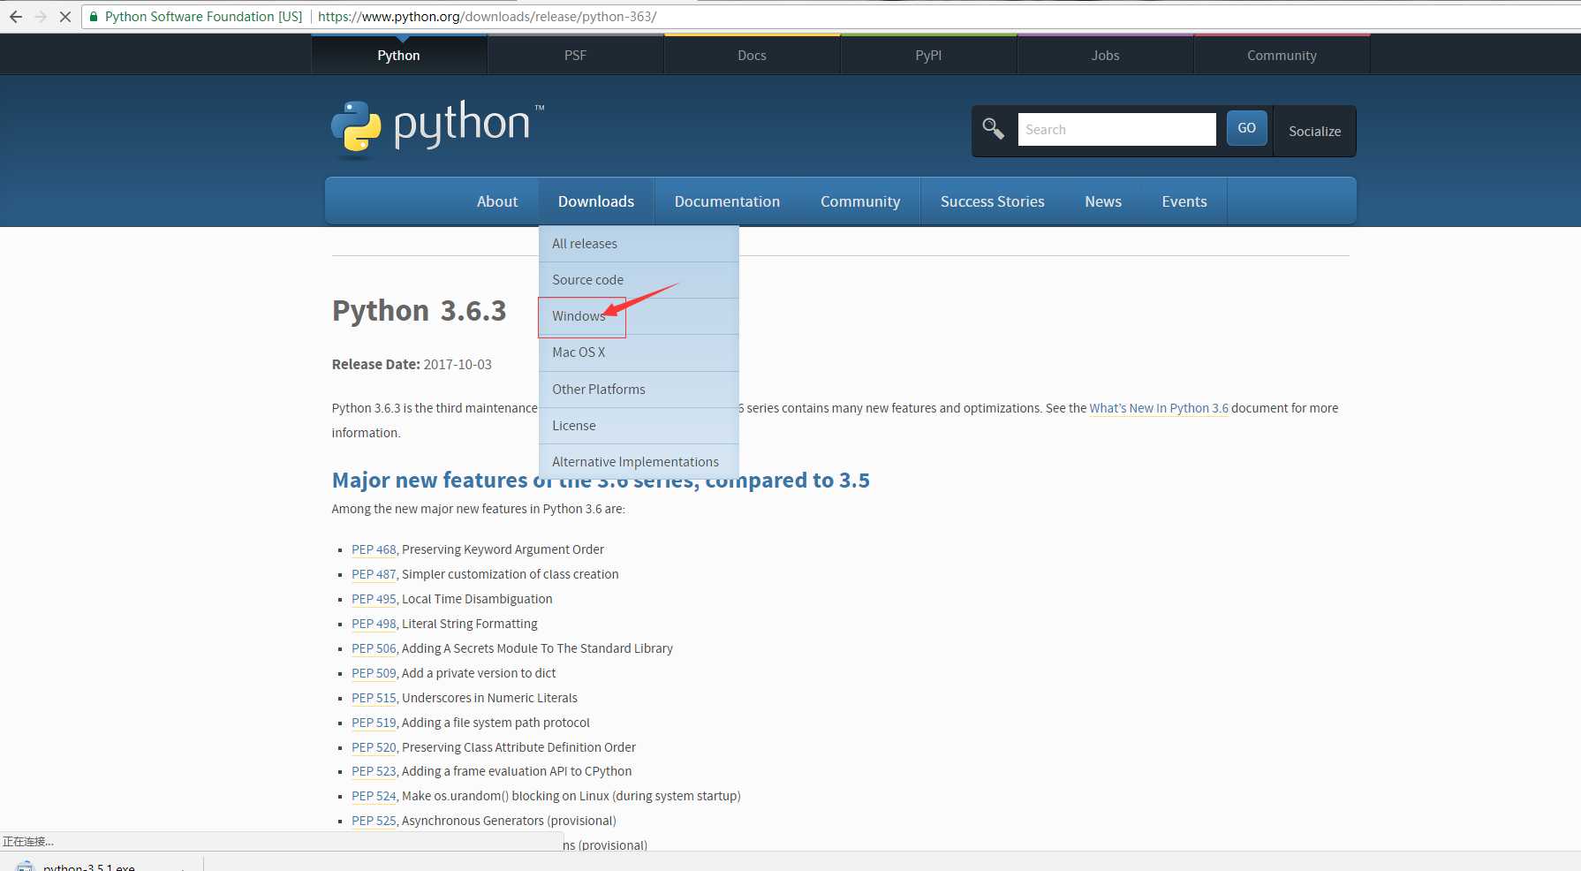Open What's New In Python 3.6 link
This screenshot has height=871, width=1581.
click(x=1159, y=408)
